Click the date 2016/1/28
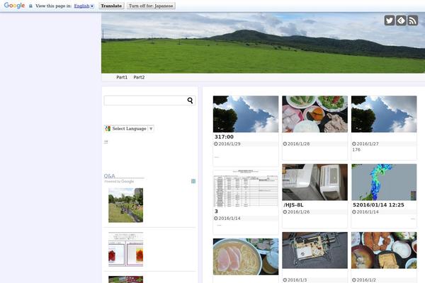425x283 pixels. pos(298,144)
